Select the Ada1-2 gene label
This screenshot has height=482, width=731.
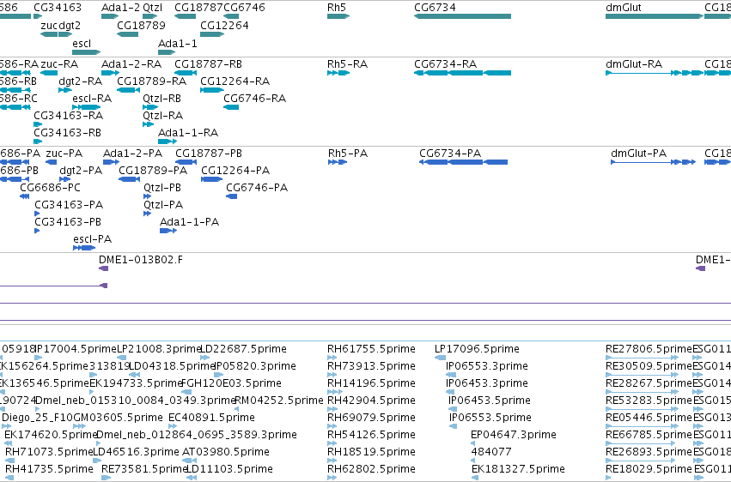(120, 8)
